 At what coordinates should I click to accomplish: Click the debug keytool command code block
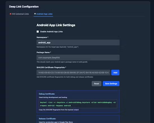(x=78, y=104)
